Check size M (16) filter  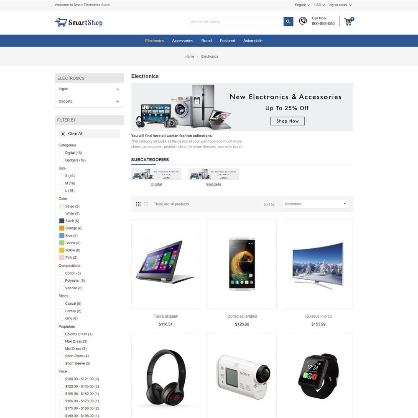click(61, 183)
